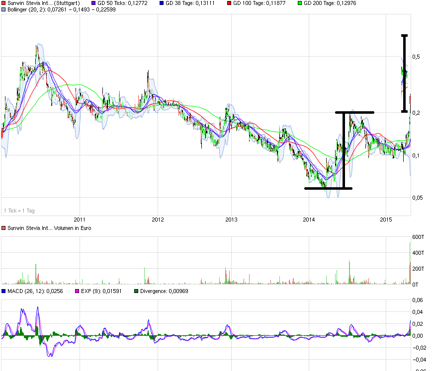The image size is (433, 371).
Task: Click the 2012 x-axis label
Action: 158,220
